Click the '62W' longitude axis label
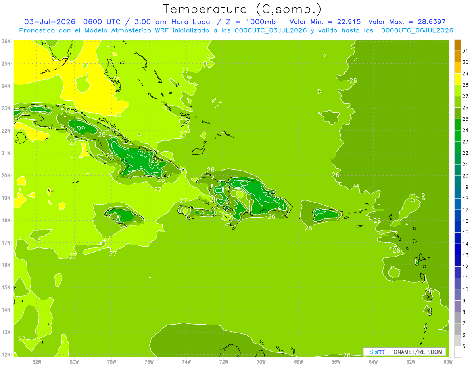Screen dimensions: 476x367 tap(411, 361)
